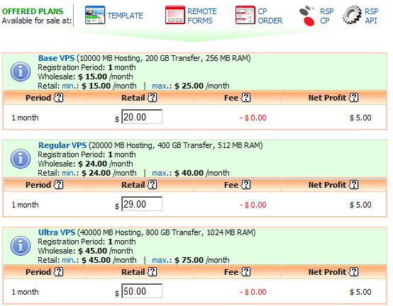The height and width of the screenshot is (306, 393).
Task: Click the Ultra VPS net profit $ 5.00
Action: point(360,292)
